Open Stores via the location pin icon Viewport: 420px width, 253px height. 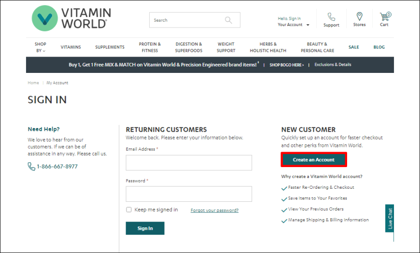(x=360, y=16)
